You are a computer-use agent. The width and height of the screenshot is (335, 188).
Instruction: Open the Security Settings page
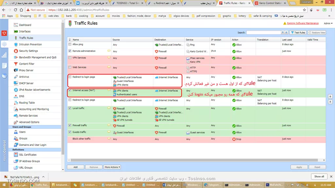[28, 51]
